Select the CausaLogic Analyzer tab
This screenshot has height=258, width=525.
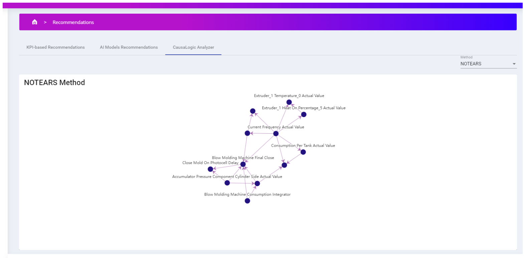pyautogui.click(x=193, y=47)
